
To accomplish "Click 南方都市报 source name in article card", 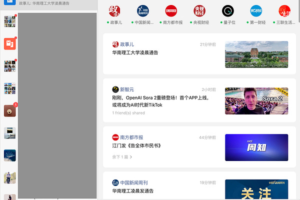I will pyautogui.click(x=131, y=137).
